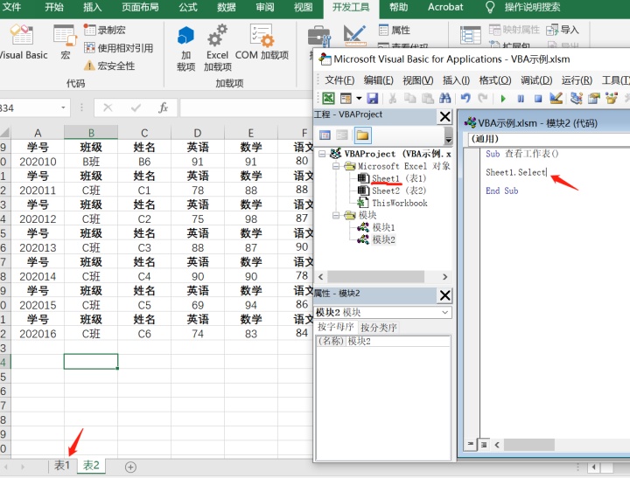Select ThisWorkbook in project tree
This screenshot has width=630, height=478.
tap(393, 203)
